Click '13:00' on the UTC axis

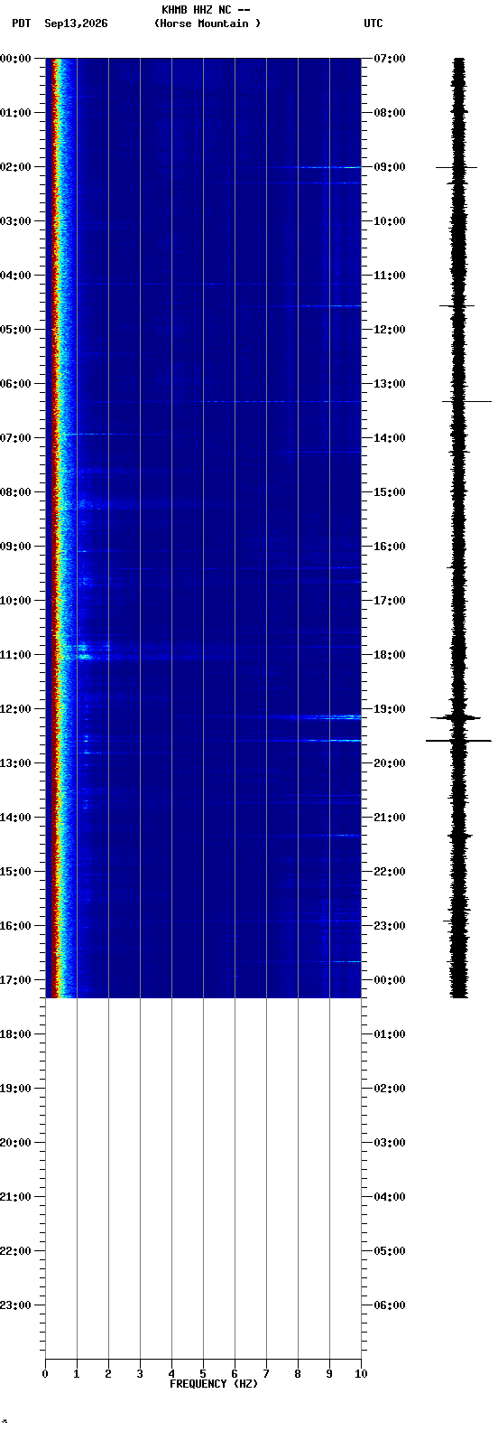390,384
